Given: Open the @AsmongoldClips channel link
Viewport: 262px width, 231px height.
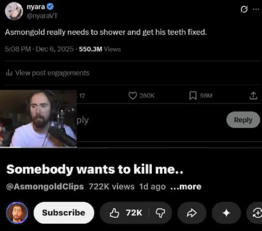Looking at the screenshot, I should tap(45, 186).
